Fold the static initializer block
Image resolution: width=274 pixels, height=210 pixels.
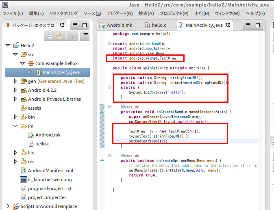[x=109, y=87]
